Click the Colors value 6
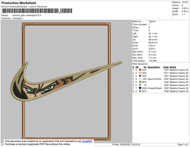 [x=182, y=5]
